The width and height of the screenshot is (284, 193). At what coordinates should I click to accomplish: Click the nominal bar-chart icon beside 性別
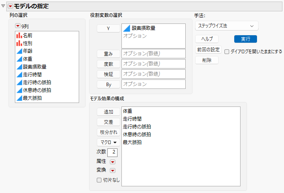point(19,43)
